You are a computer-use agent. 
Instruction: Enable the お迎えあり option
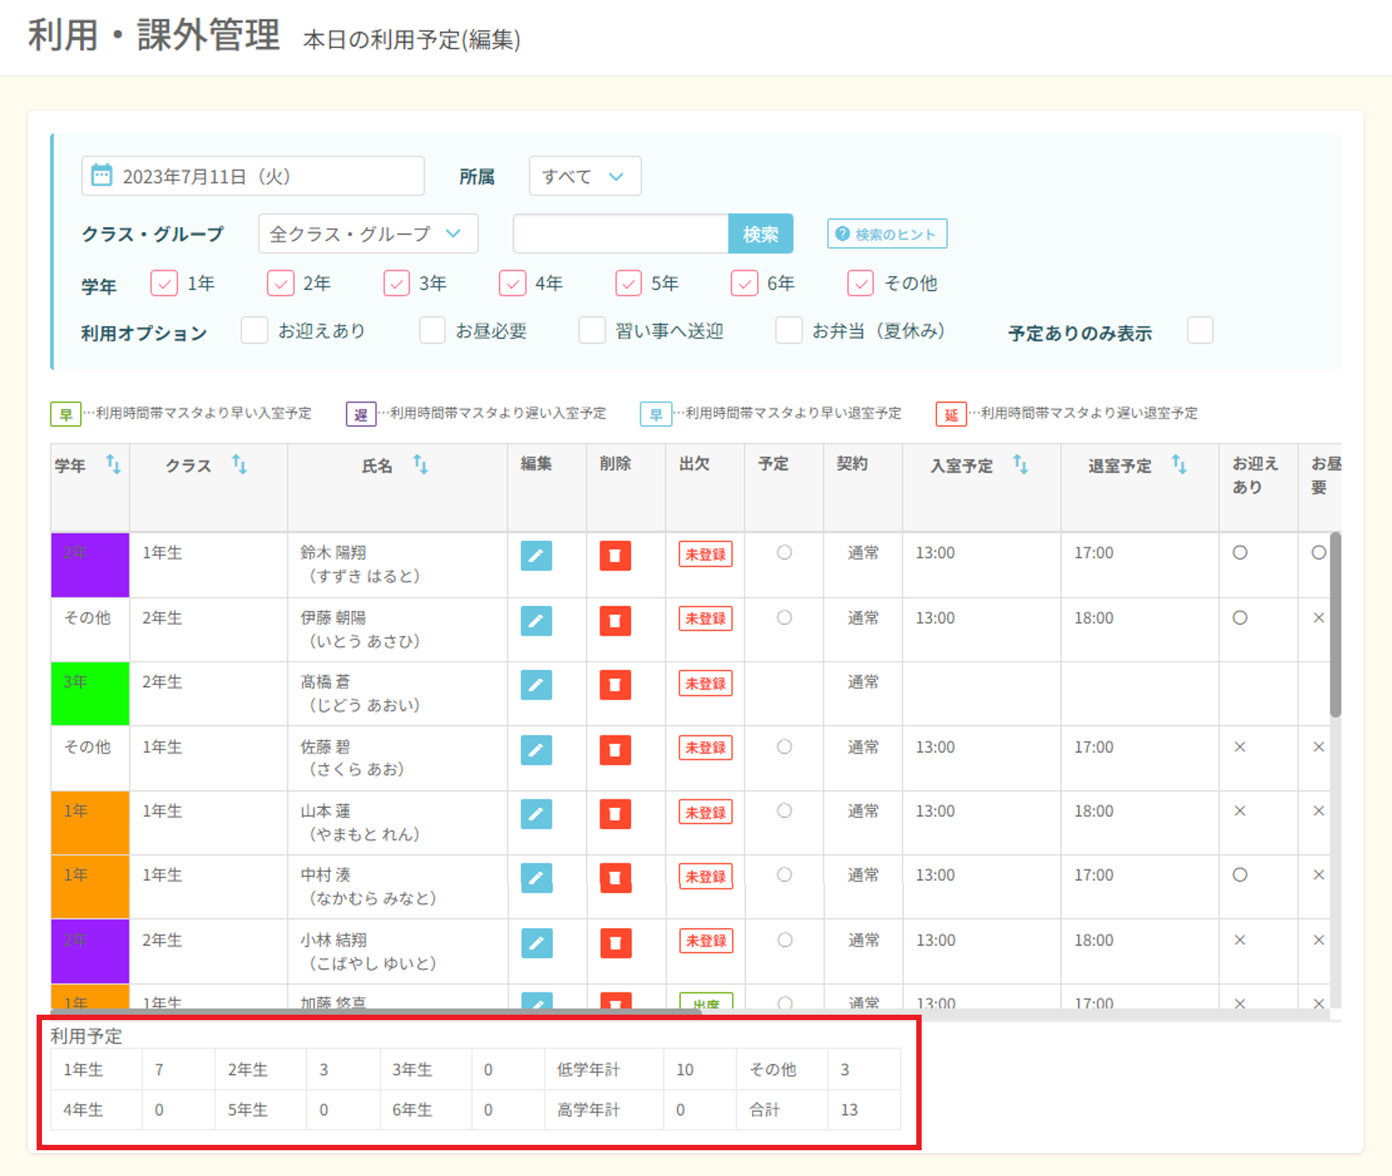pyautogui.click(x=254, y=330)
